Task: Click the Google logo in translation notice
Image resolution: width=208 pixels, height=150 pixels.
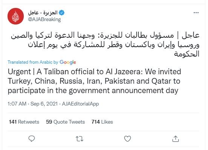Action: pos(68,62)
